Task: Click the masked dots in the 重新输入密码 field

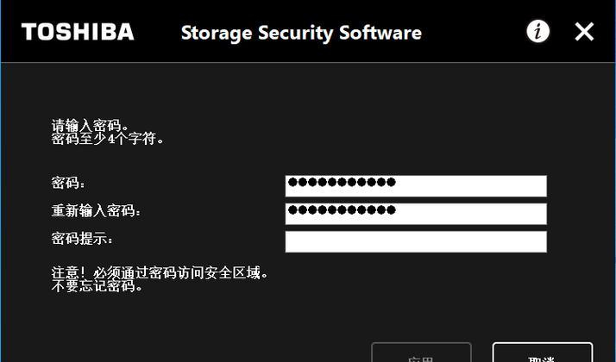Action: pyautogui.click(x=342, y=210)
